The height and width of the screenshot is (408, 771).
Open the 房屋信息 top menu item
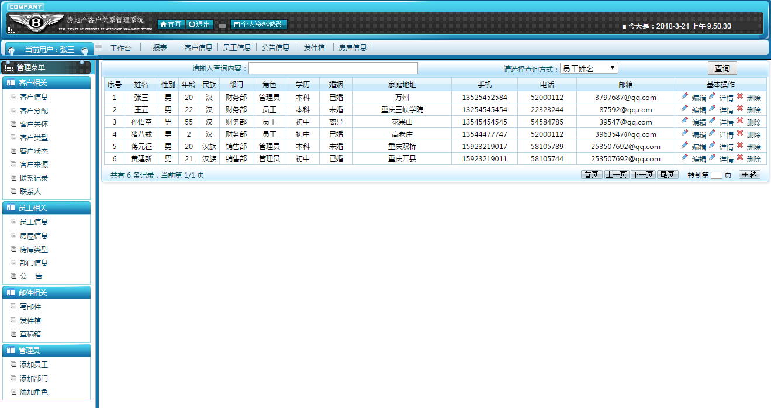(352, 48)
